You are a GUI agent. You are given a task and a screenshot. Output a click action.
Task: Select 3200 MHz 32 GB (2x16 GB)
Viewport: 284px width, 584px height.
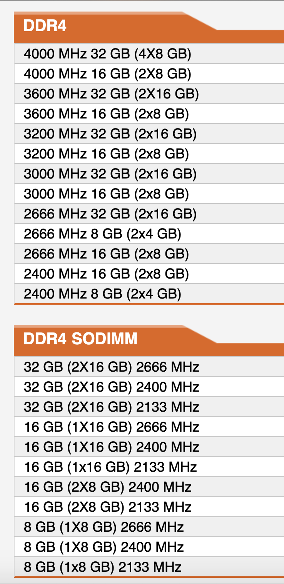point(110,134)
